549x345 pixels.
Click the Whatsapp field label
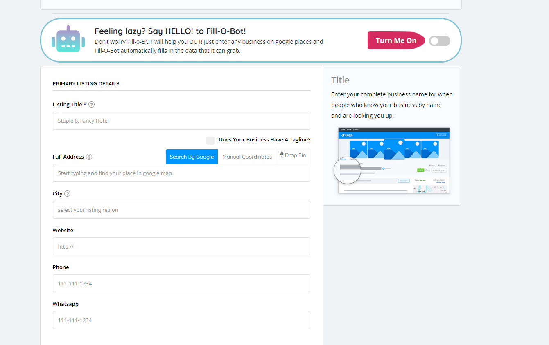(x=66, y=304)
